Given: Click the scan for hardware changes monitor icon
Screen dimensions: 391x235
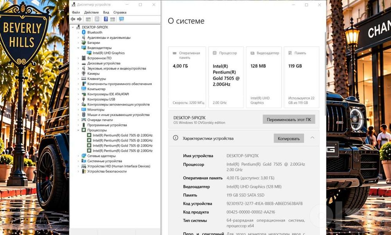Looking at the screenshot, I should [122, 19].
